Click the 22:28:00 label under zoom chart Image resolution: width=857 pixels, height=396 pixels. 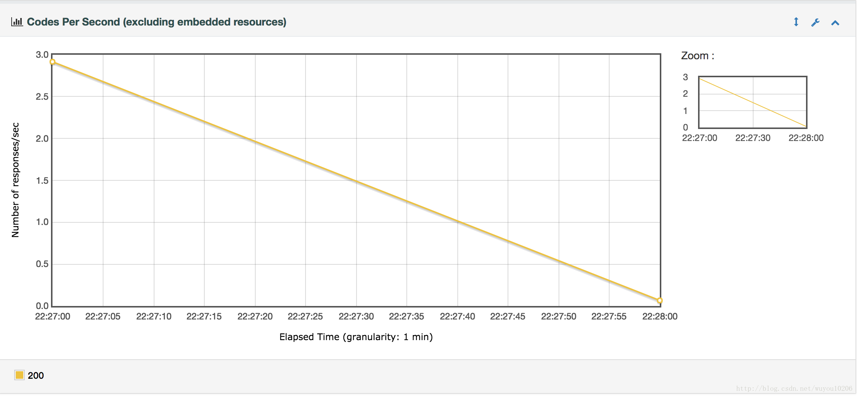[x=806, y=138]
